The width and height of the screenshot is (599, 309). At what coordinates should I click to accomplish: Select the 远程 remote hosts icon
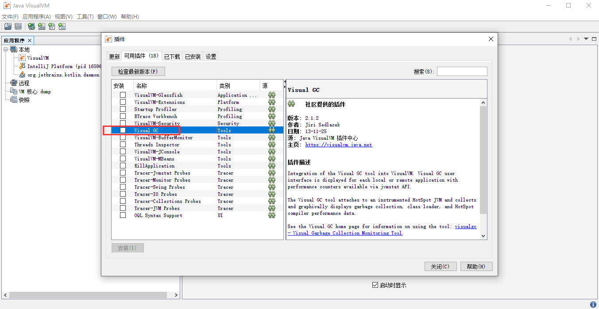click(14, 83)
